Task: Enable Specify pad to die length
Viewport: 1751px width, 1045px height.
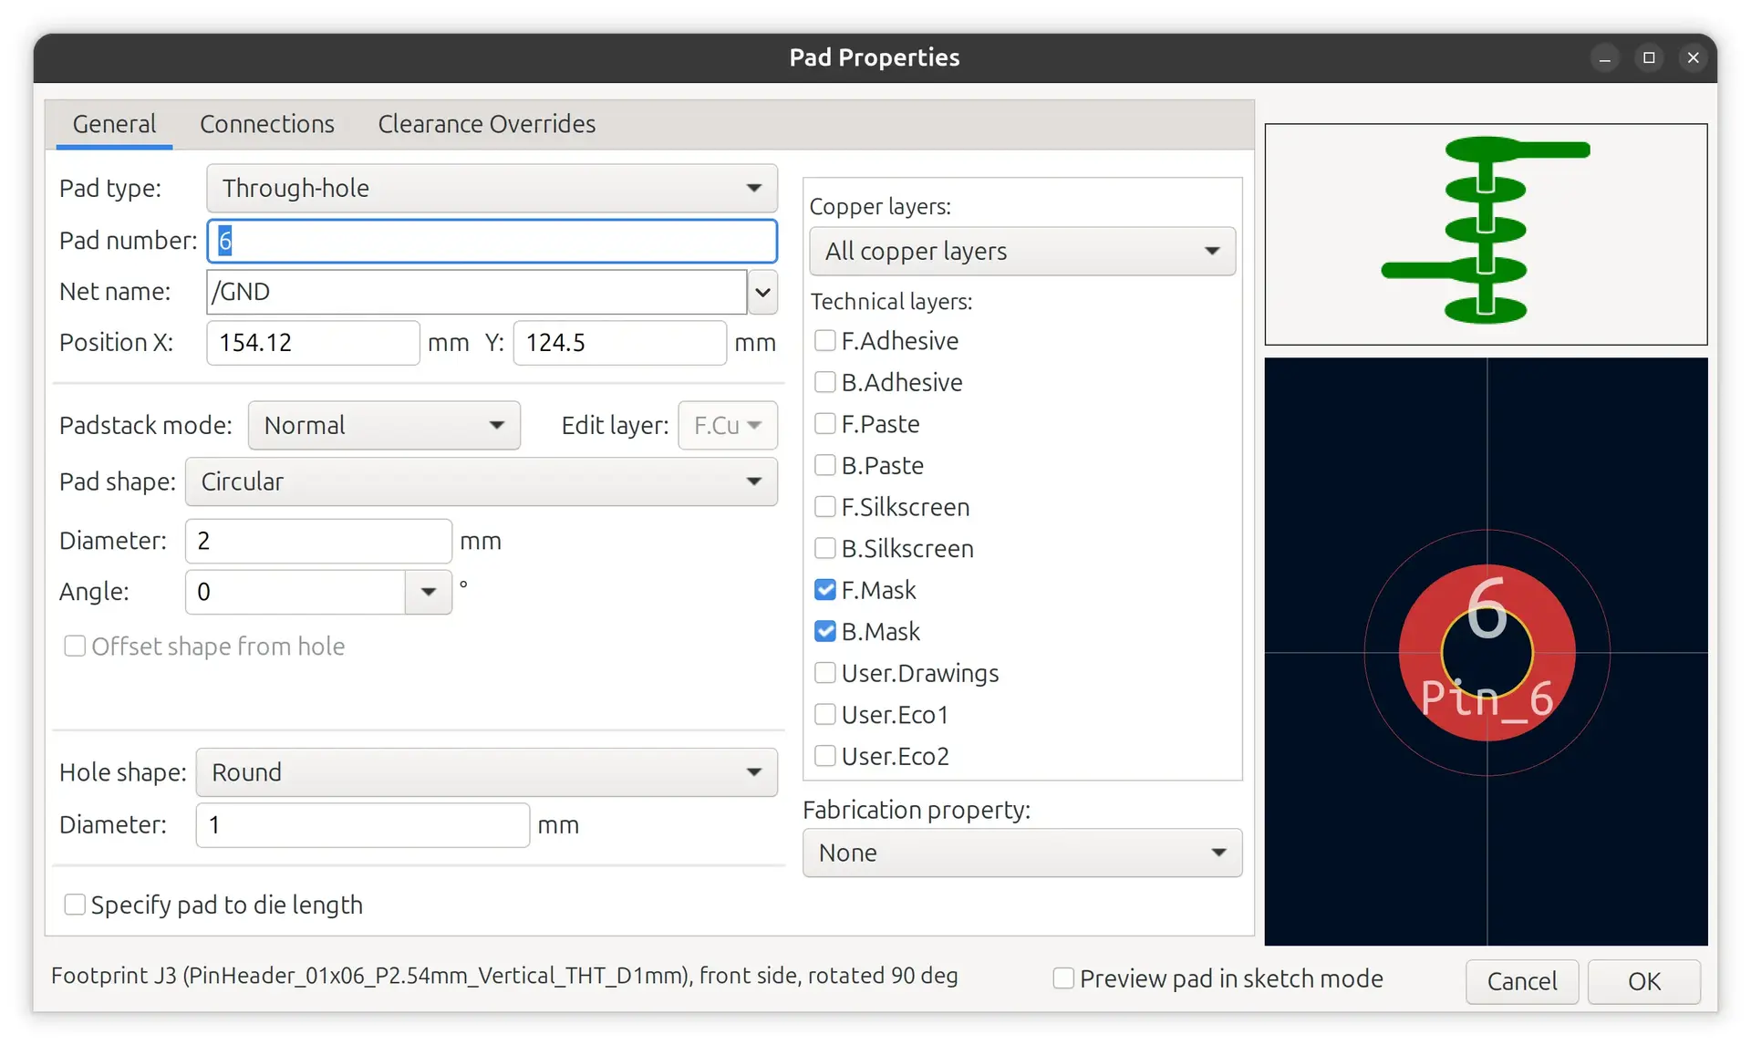Action: tap(75, 905)
